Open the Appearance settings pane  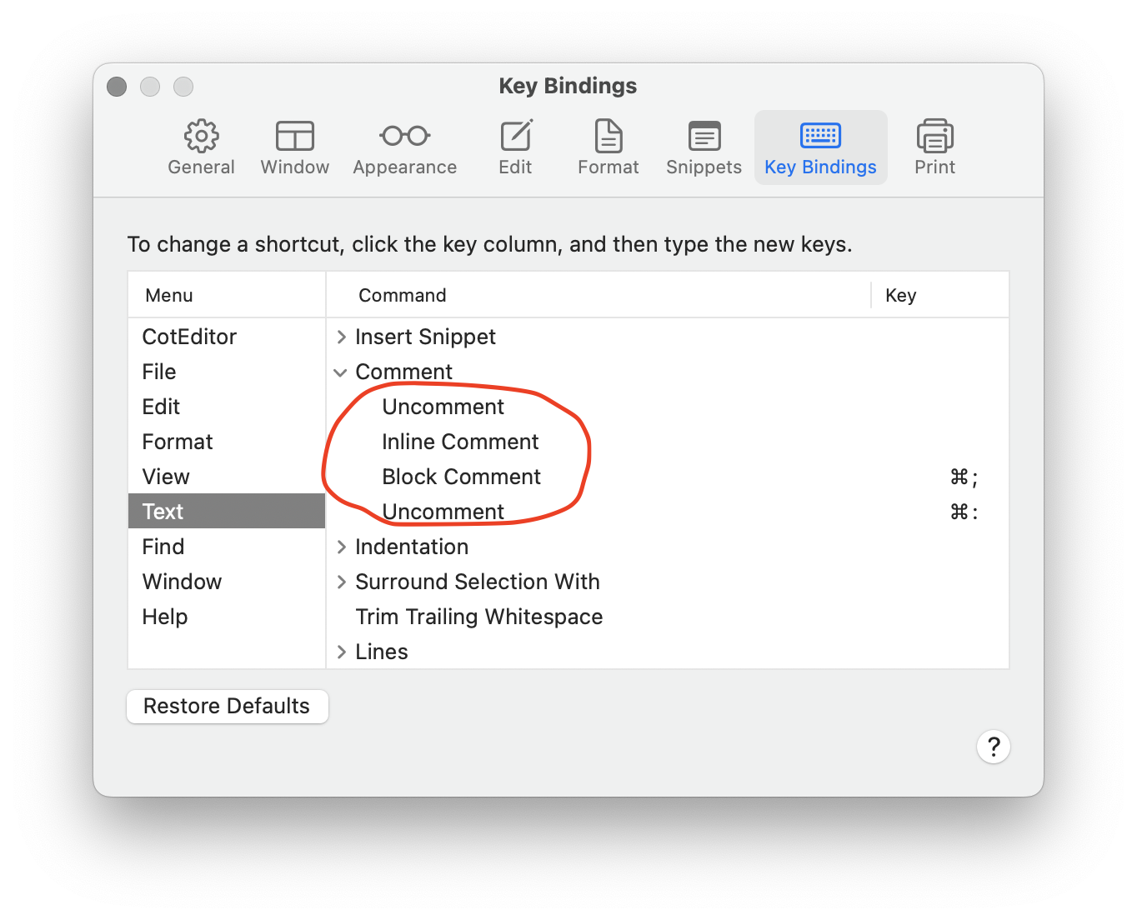[x=403, y=147]
